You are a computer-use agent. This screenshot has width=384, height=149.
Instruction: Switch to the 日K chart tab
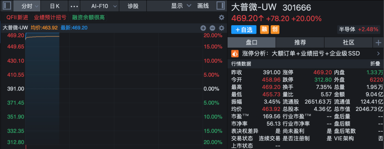point(54,6)
